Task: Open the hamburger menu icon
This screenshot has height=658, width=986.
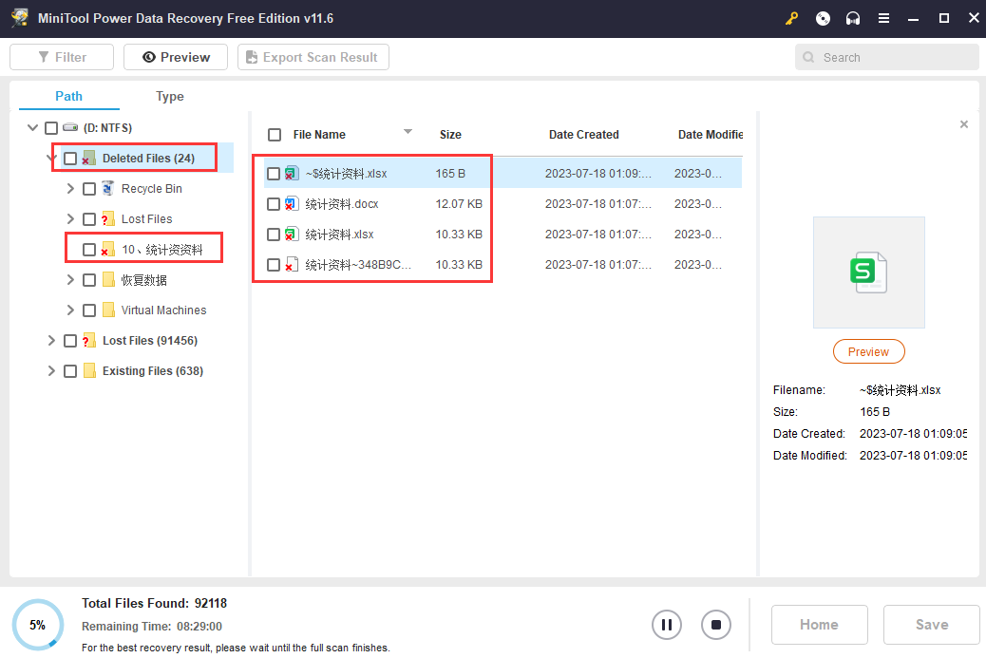Action: click(883, 18)
